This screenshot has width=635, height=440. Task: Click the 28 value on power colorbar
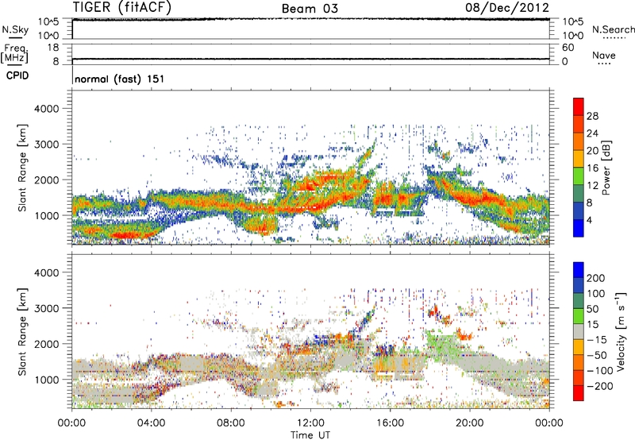click(592, 116)
